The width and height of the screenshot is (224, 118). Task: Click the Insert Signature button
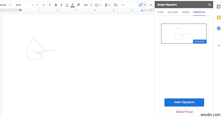coord(184,102)
